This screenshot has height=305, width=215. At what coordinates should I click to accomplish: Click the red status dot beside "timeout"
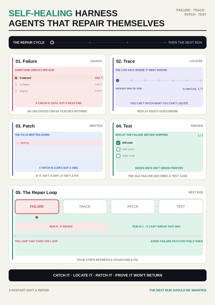(x=16, y=78)
